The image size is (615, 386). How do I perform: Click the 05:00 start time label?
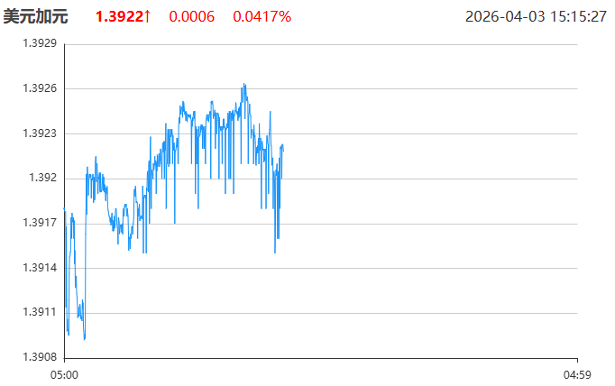[64, 373]
